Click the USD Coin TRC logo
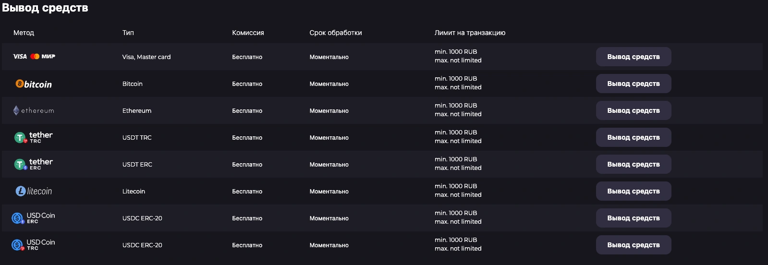768x265 pixels. 34,245
